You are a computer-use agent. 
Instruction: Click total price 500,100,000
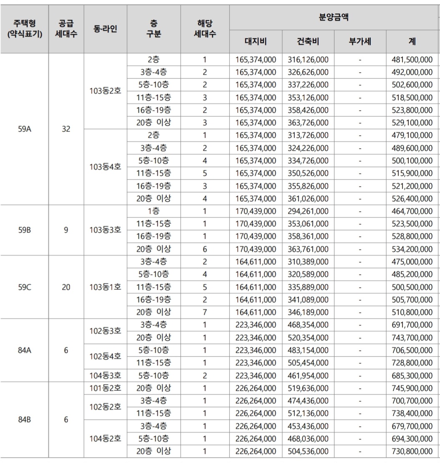(412, 161)
